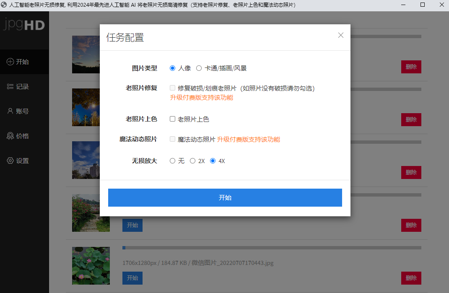Start task for 微信图片_20220707170443.jpg
This screenshot has width=449, height=293.
pyautogui.click(x=132, y=278)
